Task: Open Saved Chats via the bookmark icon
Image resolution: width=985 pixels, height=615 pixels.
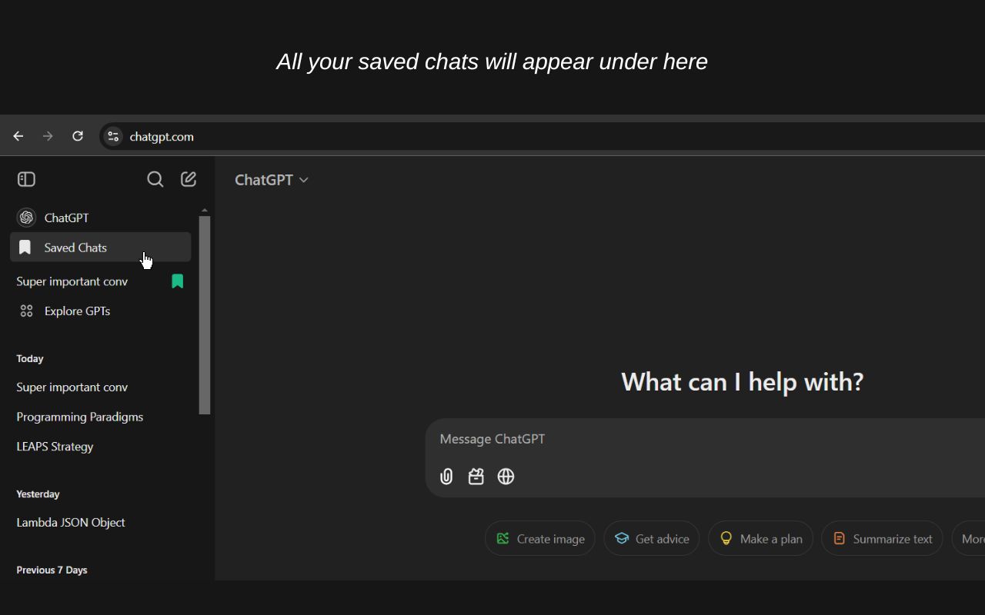Action: [25, 247]
